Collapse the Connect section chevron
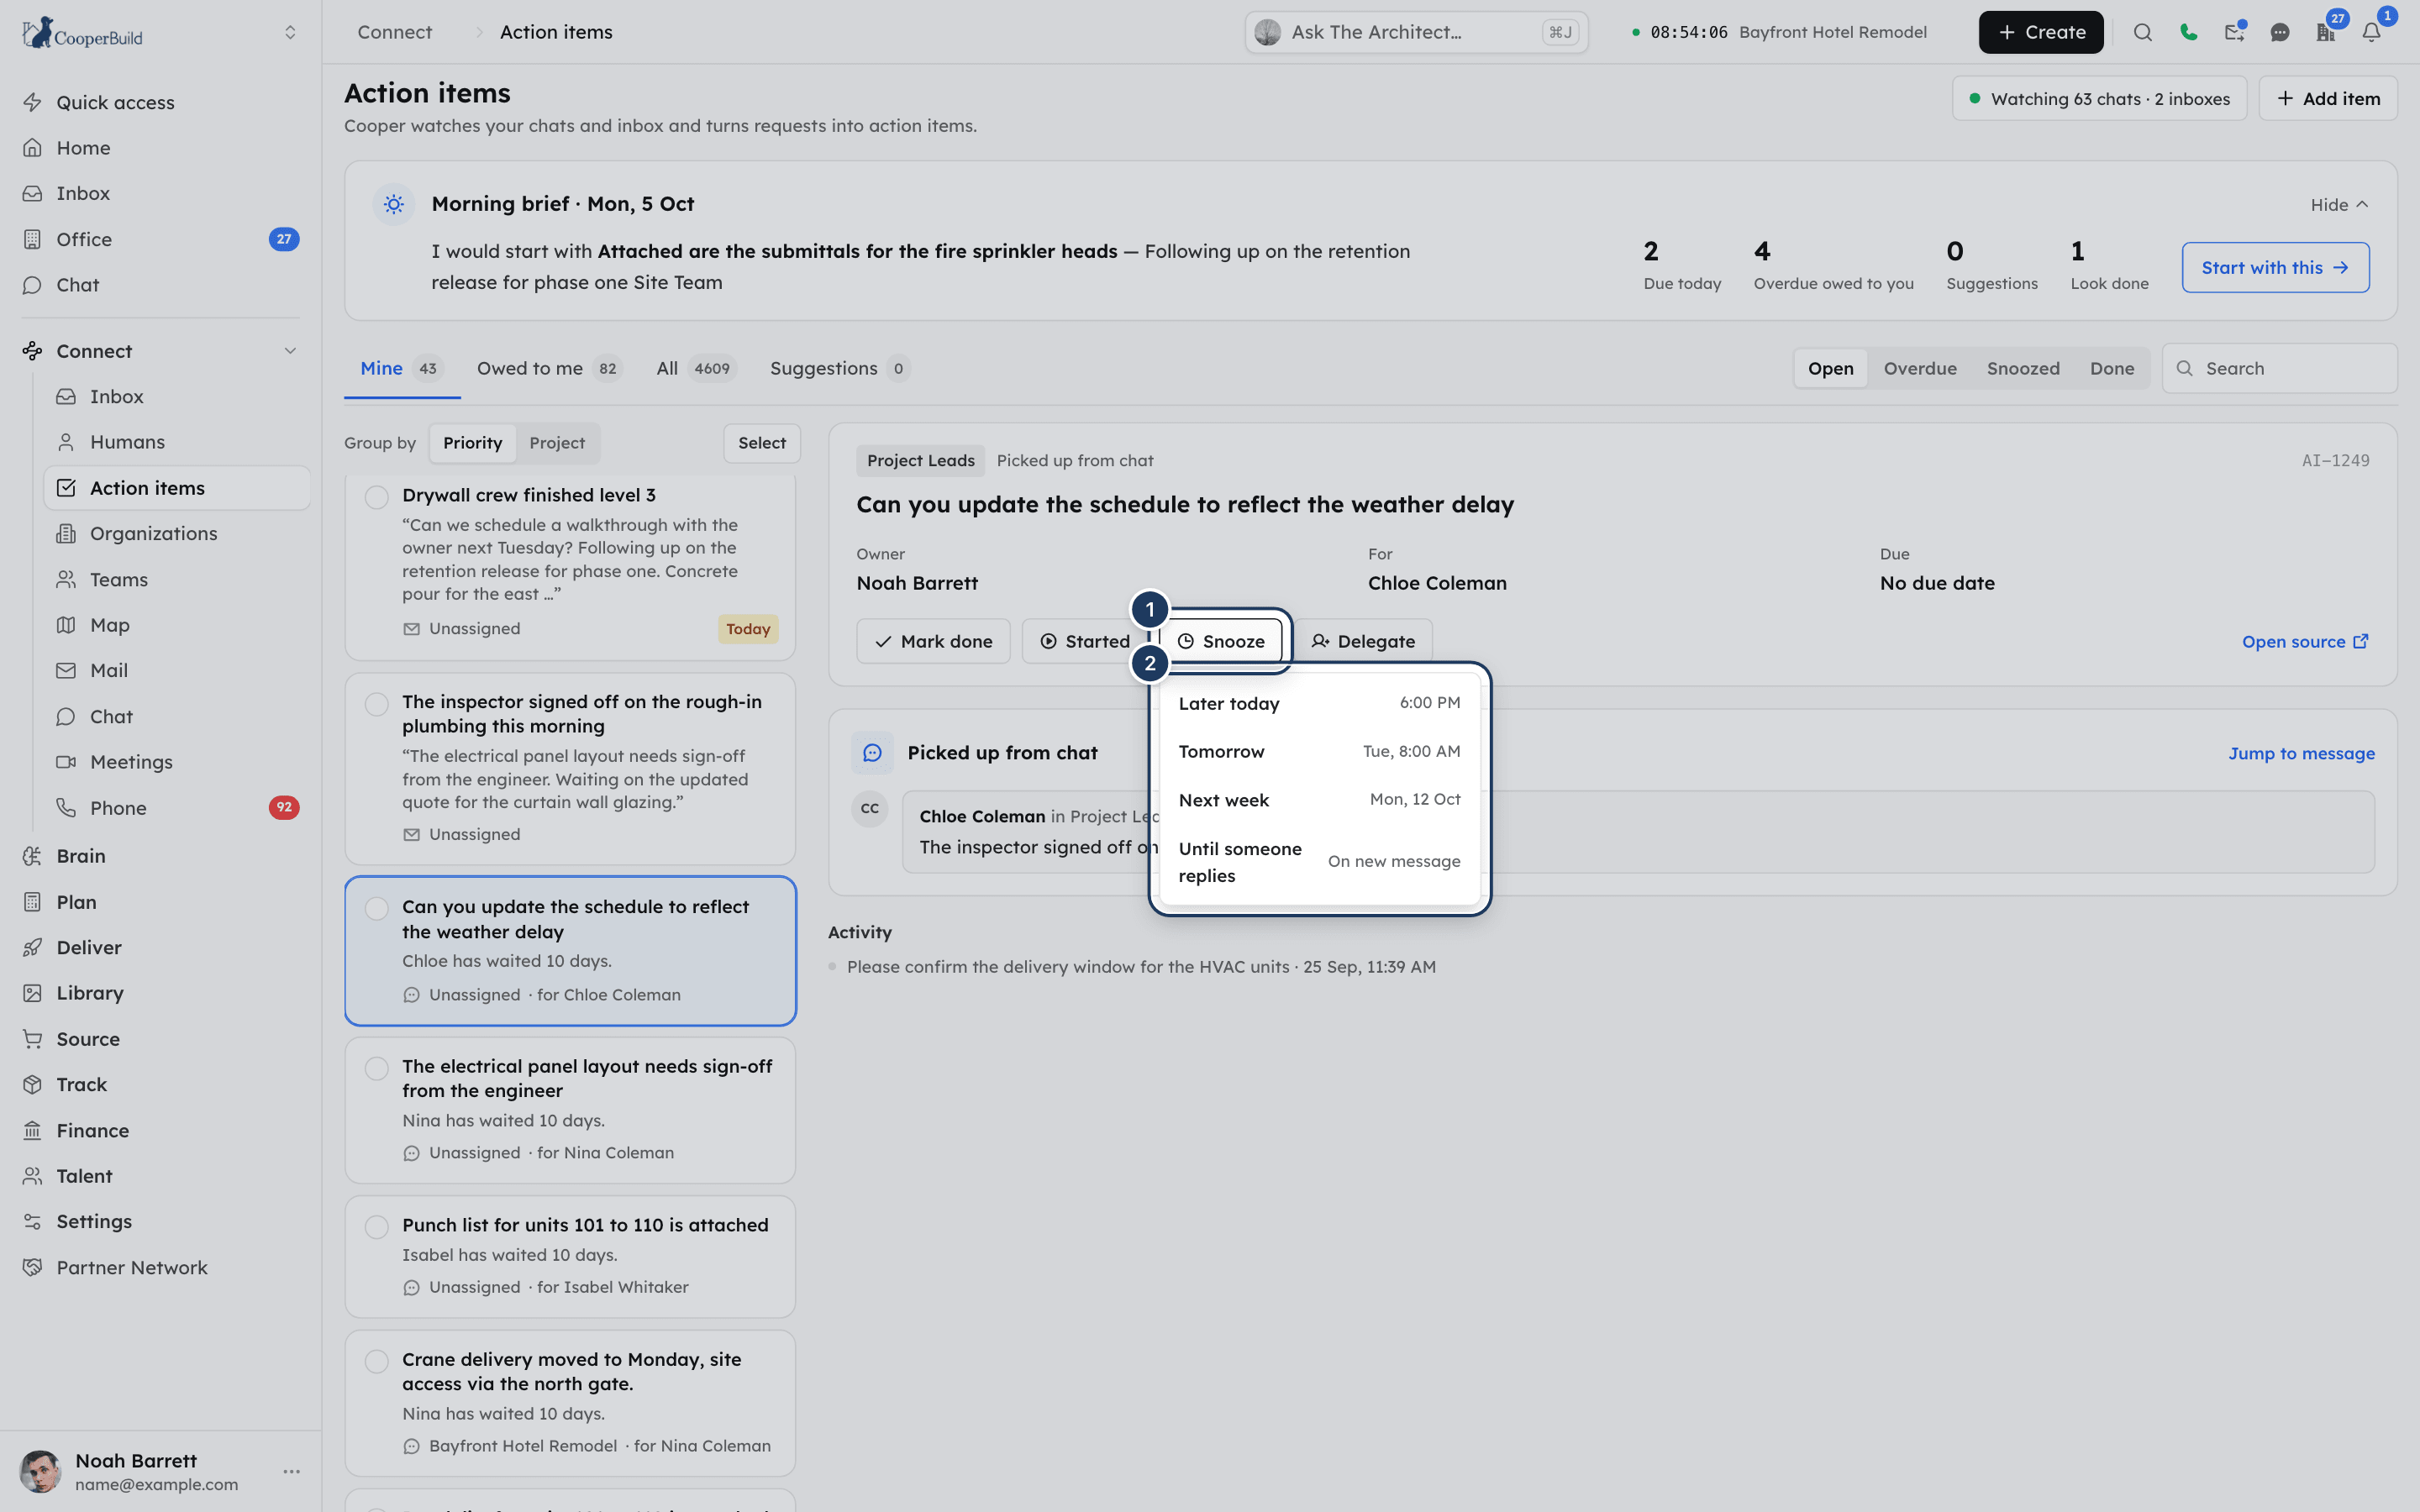Screen dimensions: 2420x1512 (x=290, y=351)
